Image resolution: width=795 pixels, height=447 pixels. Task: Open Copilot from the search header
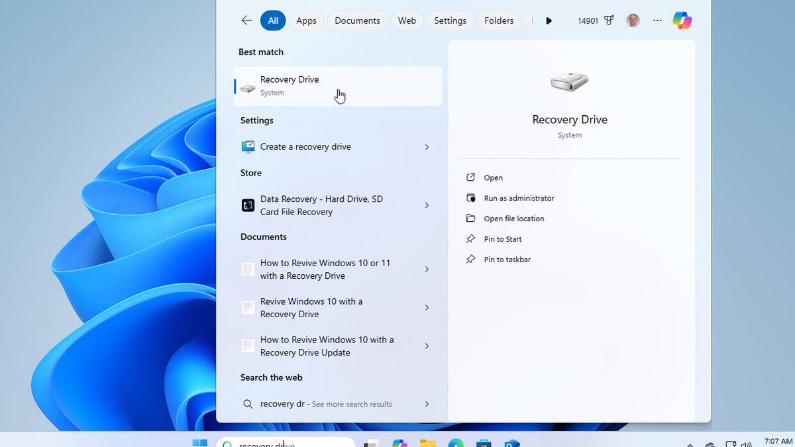[x=682, y=21]
